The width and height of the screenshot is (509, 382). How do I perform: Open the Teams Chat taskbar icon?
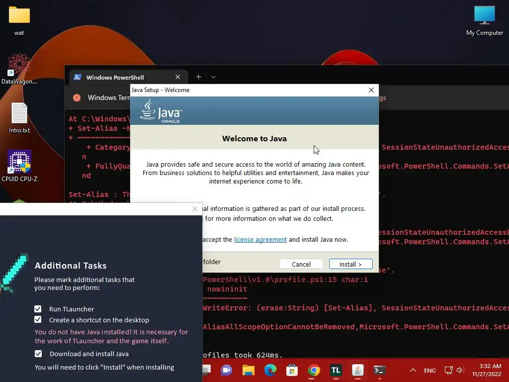click(227, 370)
